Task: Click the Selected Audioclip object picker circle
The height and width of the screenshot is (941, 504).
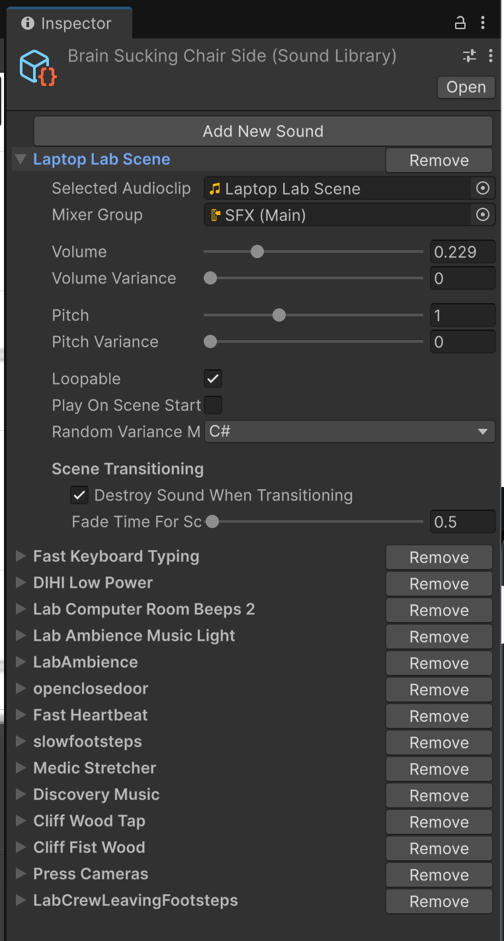Action: tap(482, 189)
